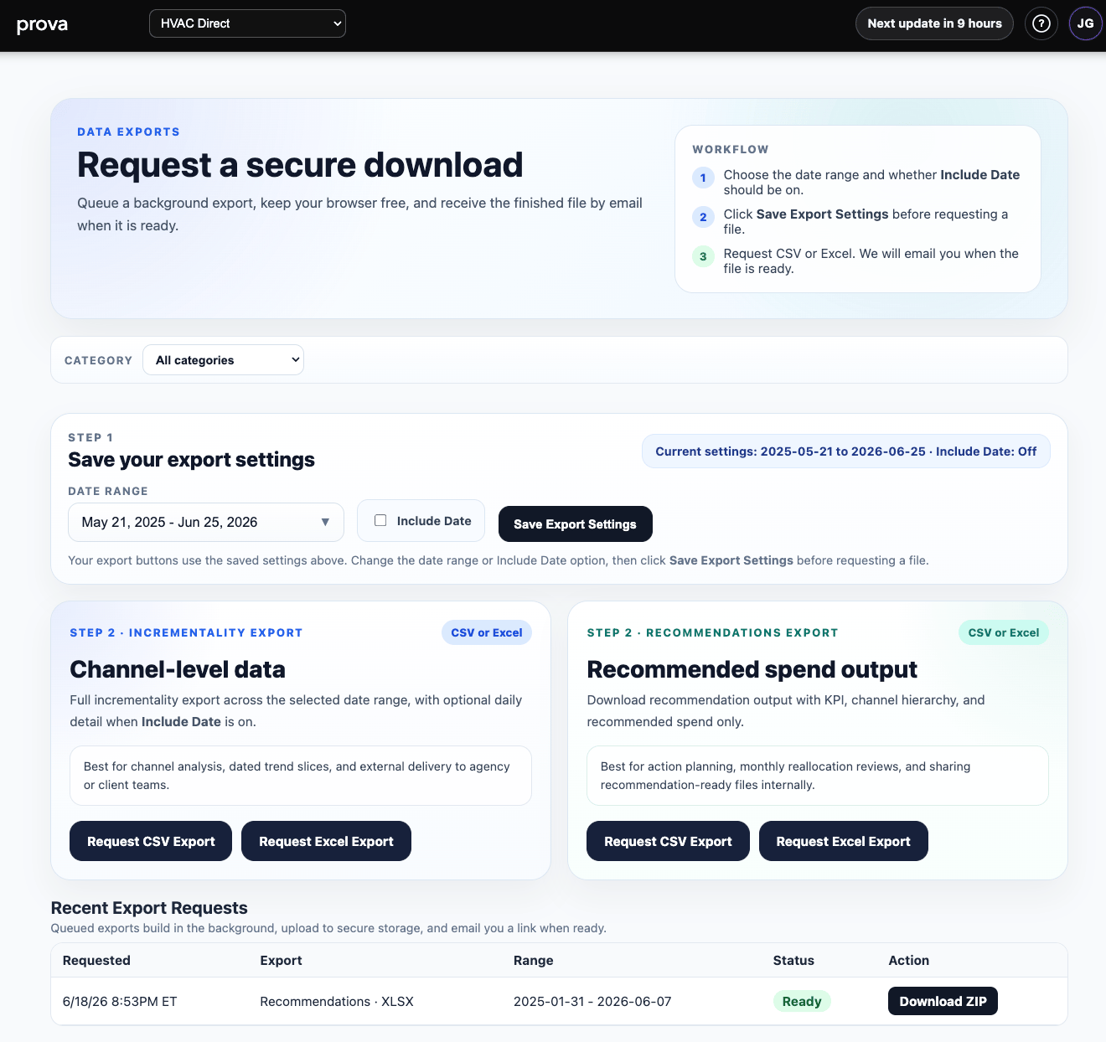
Task: Request Excel Export for Channel-level data
Action: (326, 841)
